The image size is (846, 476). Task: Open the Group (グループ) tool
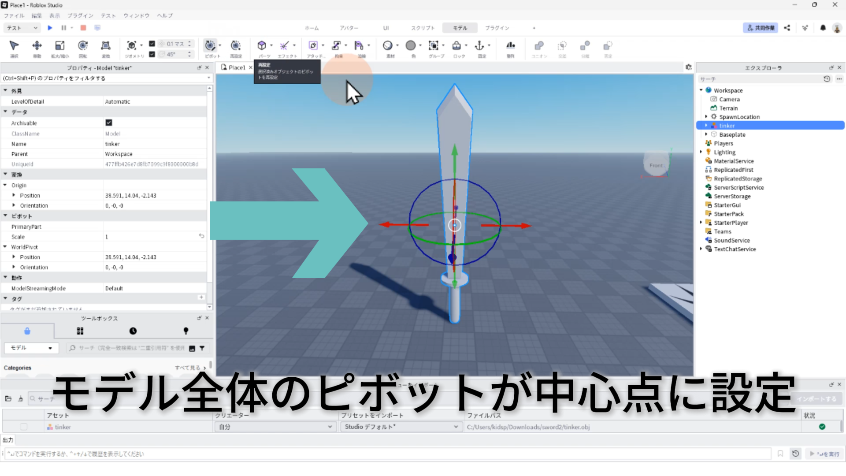(434, 46)
